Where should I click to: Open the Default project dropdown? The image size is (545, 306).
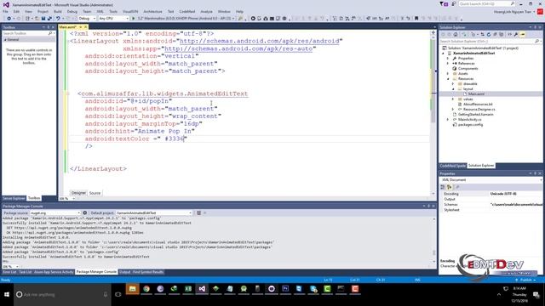tap(154, 213)
